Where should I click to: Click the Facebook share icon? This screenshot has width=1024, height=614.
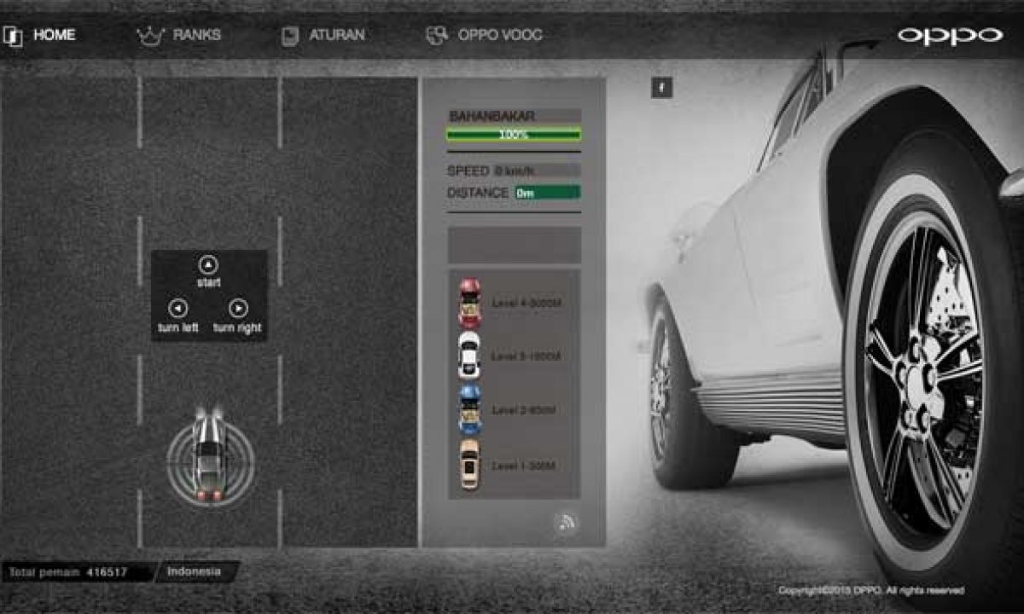point(661,87)
